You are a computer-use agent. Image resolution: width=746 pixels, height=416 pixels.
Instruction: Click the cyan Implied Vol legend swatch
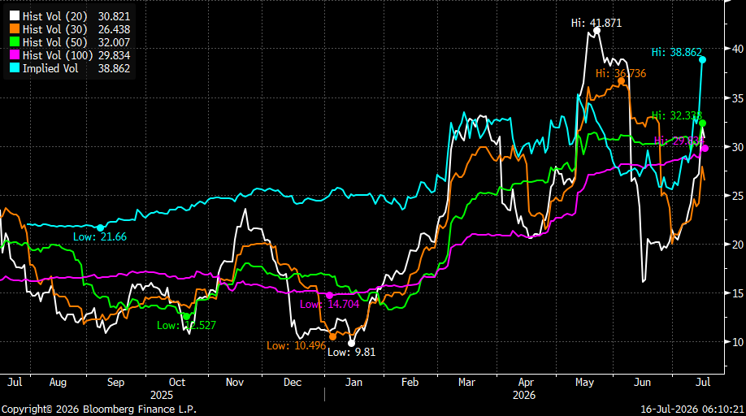tap(15, 68)
